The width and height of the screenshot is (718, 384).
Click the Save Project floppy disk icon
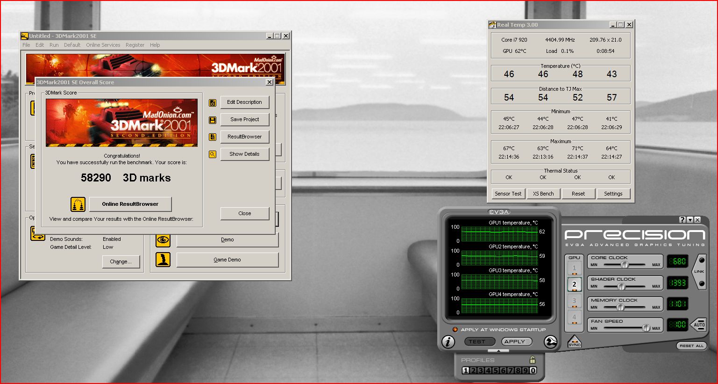pyautogui.click(x=213, y=120)
